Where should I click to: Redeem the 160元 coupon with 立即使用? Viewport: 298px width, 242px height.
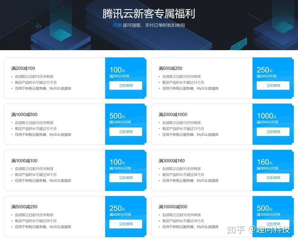(x=273, y=178)
